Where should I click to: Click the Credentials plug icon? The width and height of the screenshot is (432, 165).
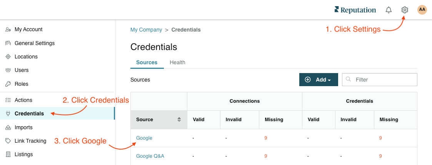click(x=8, y=113)
